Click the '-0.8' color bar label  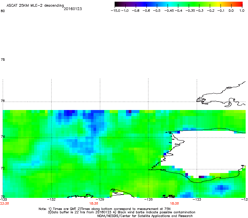pyautogui.click(x=135, y=11)
